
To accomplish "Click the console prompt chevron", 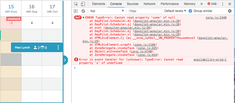I will (x=75, y=68).
